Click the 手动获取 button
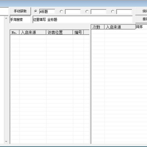Viewport: 147px width, 147px height. tap(20, 11)
